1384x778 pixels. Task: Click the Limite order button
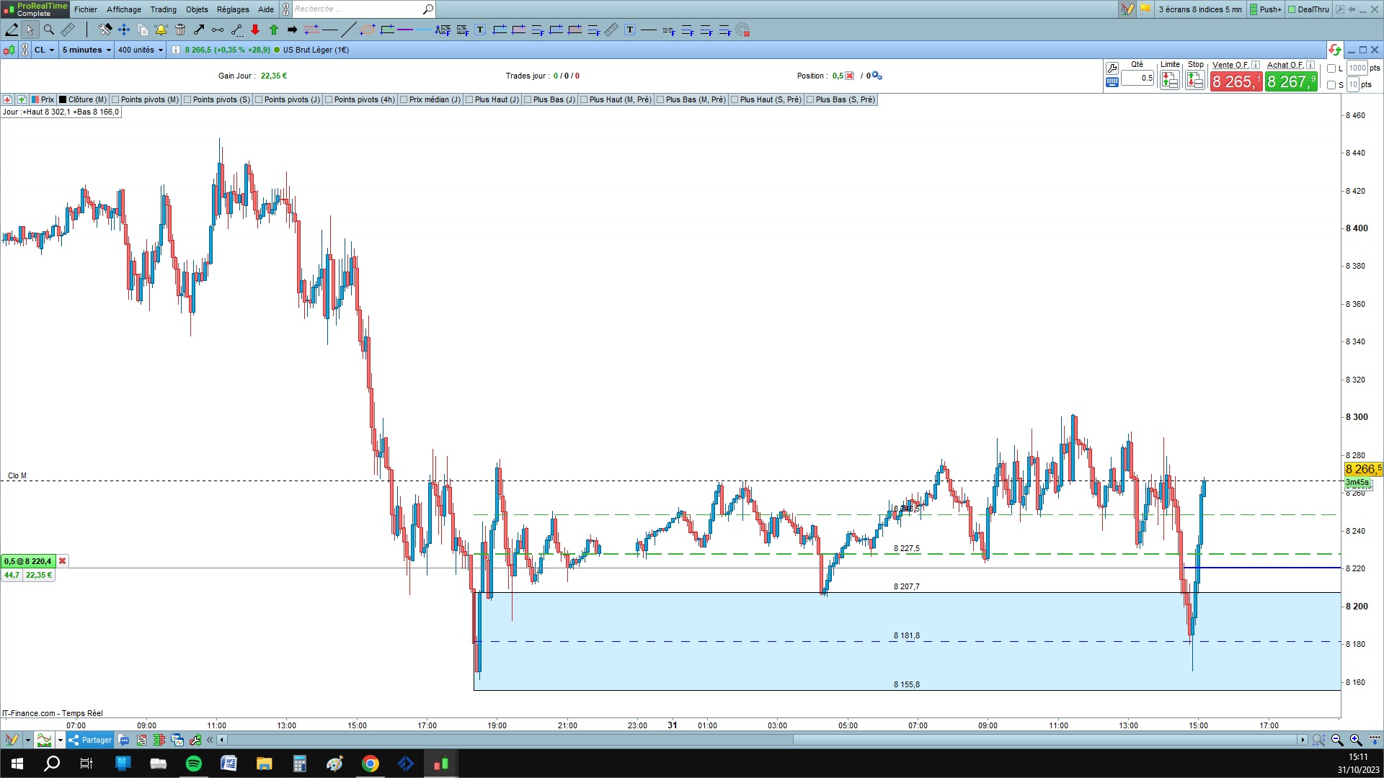click(1169, 80)
